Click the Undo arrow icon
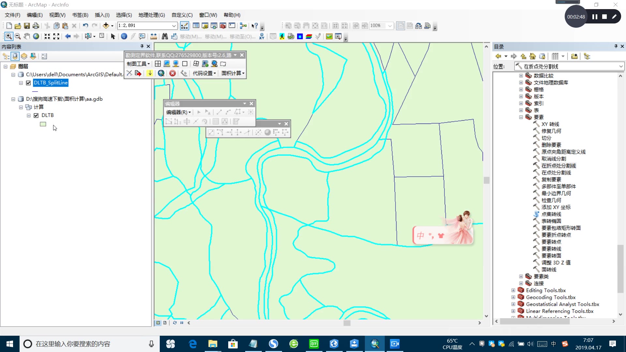The height and width of the screenshot is (352, 626). [85, 25]
